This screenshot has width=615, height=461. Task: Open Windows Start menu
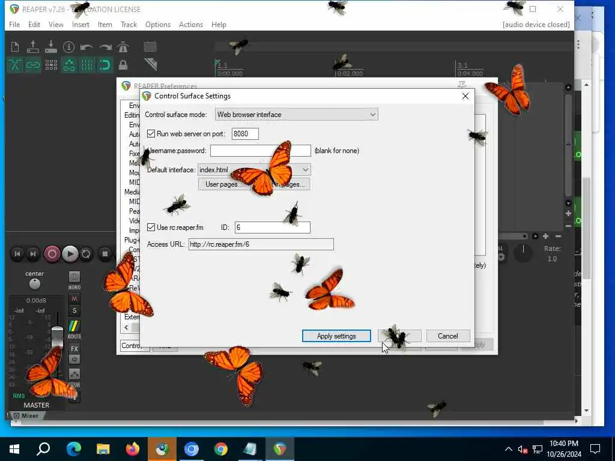pyautogui.click(x=14, y=449)
